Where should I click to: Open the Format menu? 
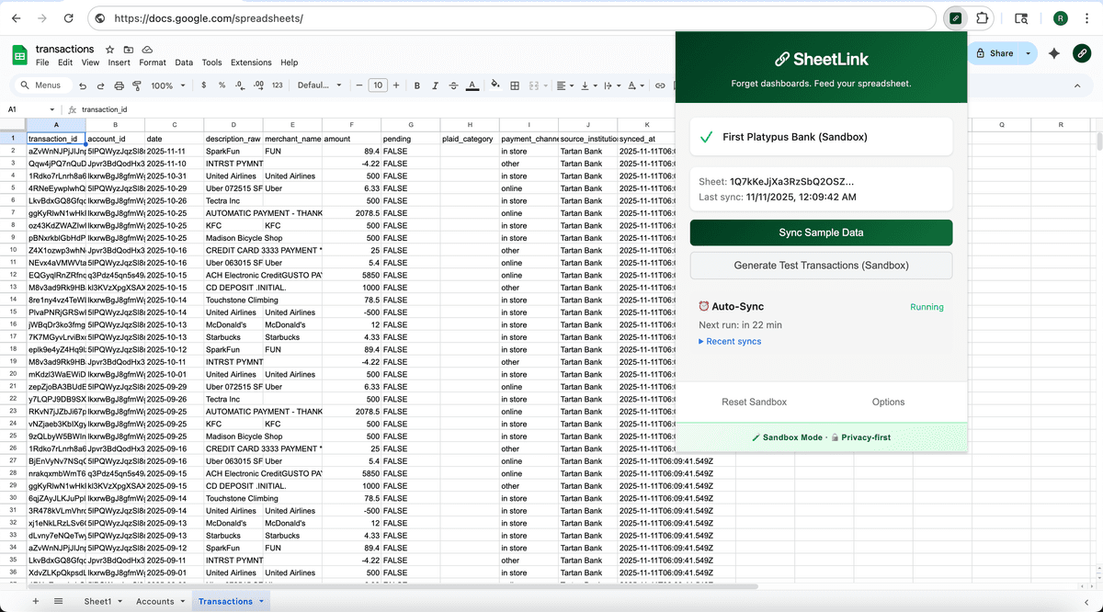pyautogui.click(x=153, y=62)
